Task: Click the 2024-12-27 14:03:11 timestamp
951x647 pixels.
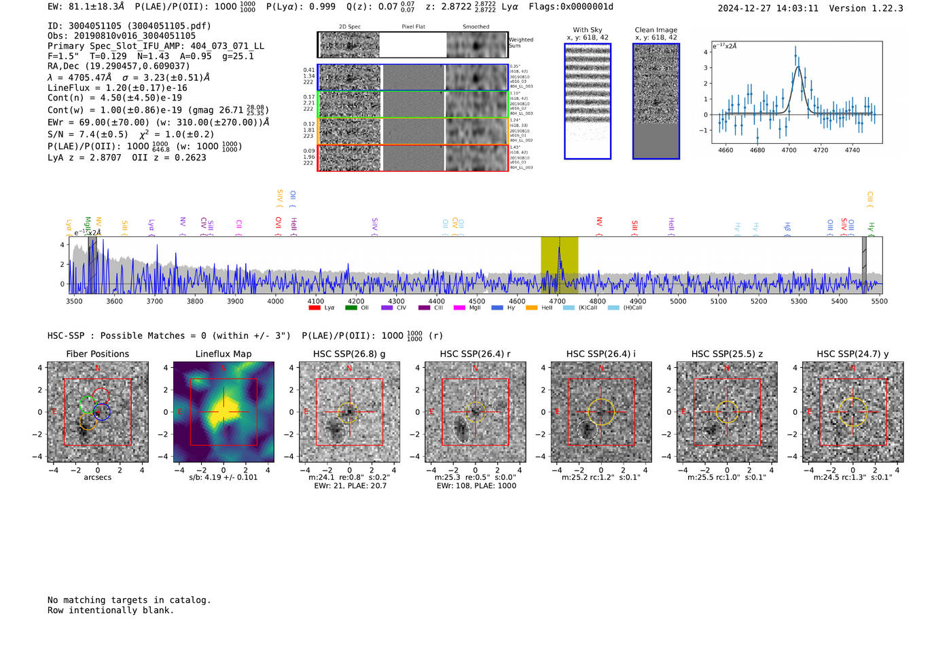Action: tap(768, 8)
